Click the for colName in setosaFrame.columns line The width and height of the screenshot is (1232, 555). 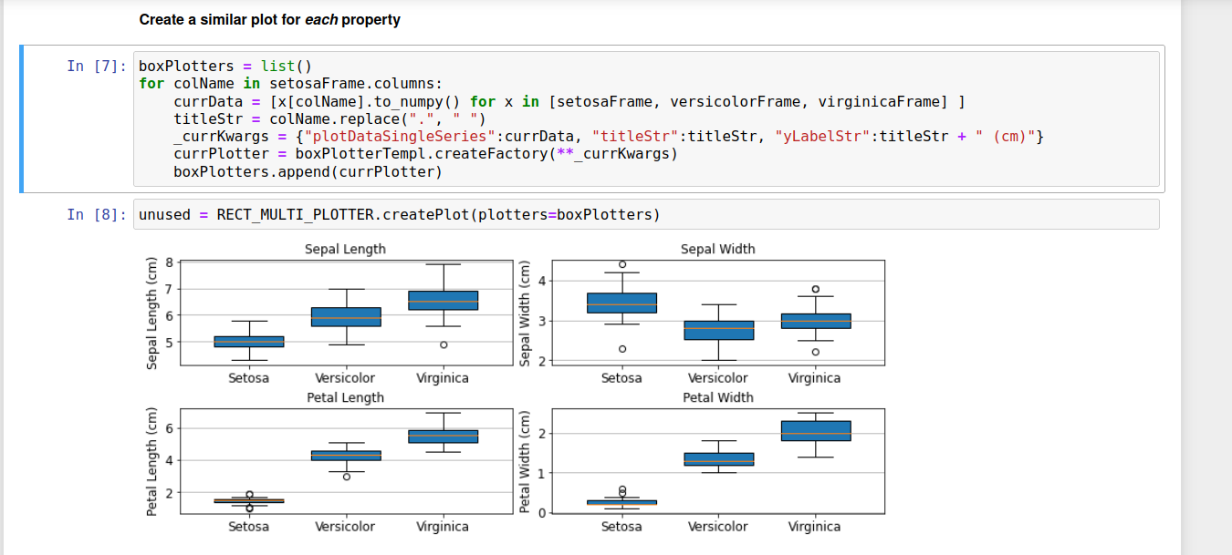pos(290,84)
